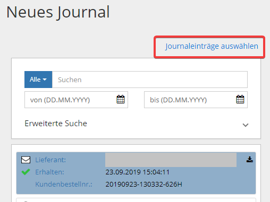Image resolution: width=270 pixels, height=202 pixels.
Task: Open the calendar picker for the von date
Action: [121, 99]
